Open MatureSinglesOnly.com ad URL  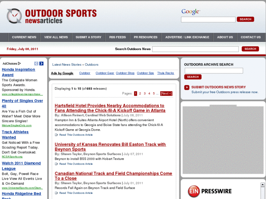pyautogui.click(x=16, y=126)
